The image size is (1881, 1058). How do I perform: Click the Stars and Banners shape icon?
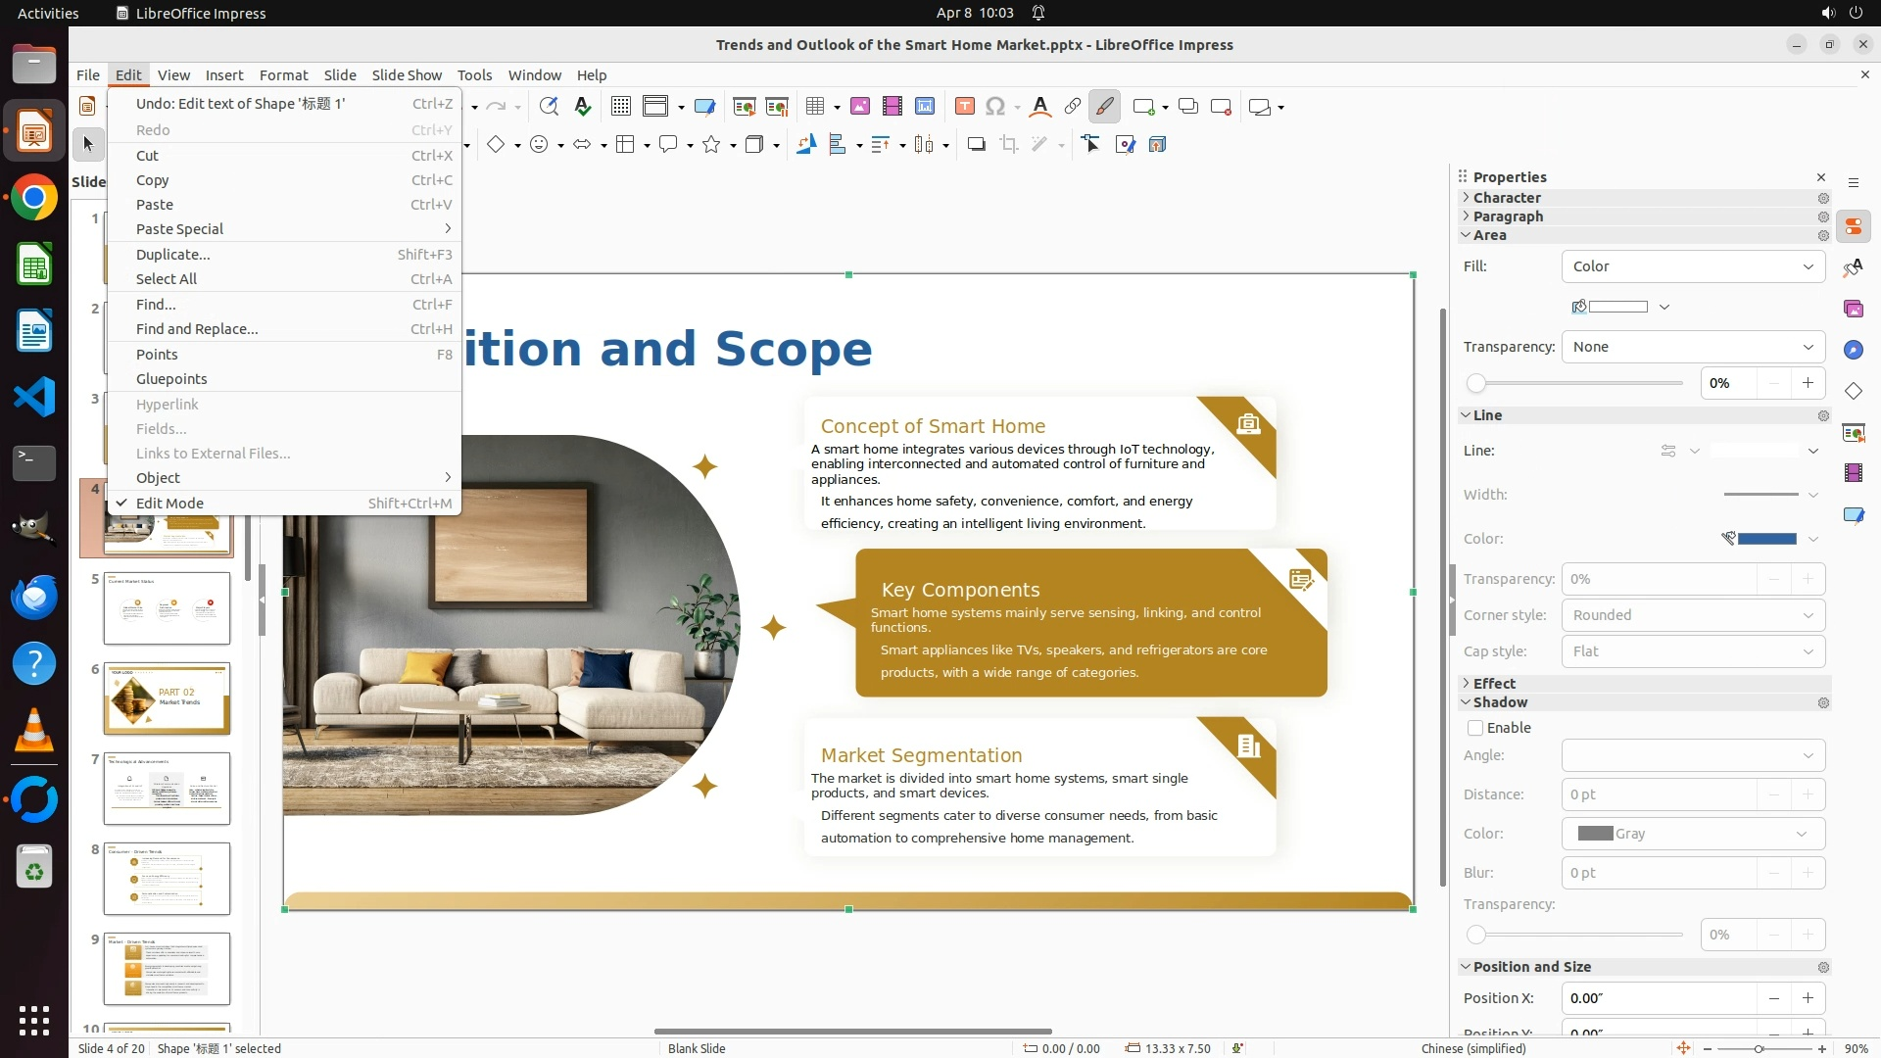point(712,145)
